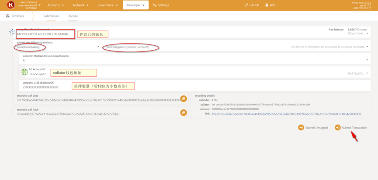Screen dimensions: 378x180
Task: Open the GitHub link
Action: (x=252, y=5)
